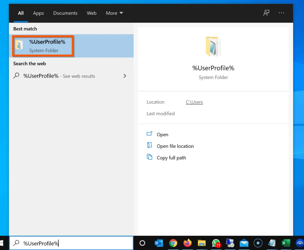Open Firefox from the taskbar
Screen dimensions: 304x250
point(188,243)
